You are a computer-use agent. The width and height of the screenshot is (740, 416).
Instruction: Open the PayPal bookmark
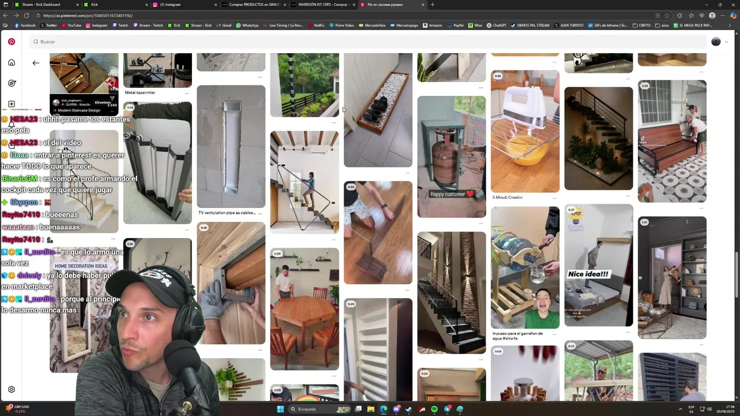click(455, 25)
